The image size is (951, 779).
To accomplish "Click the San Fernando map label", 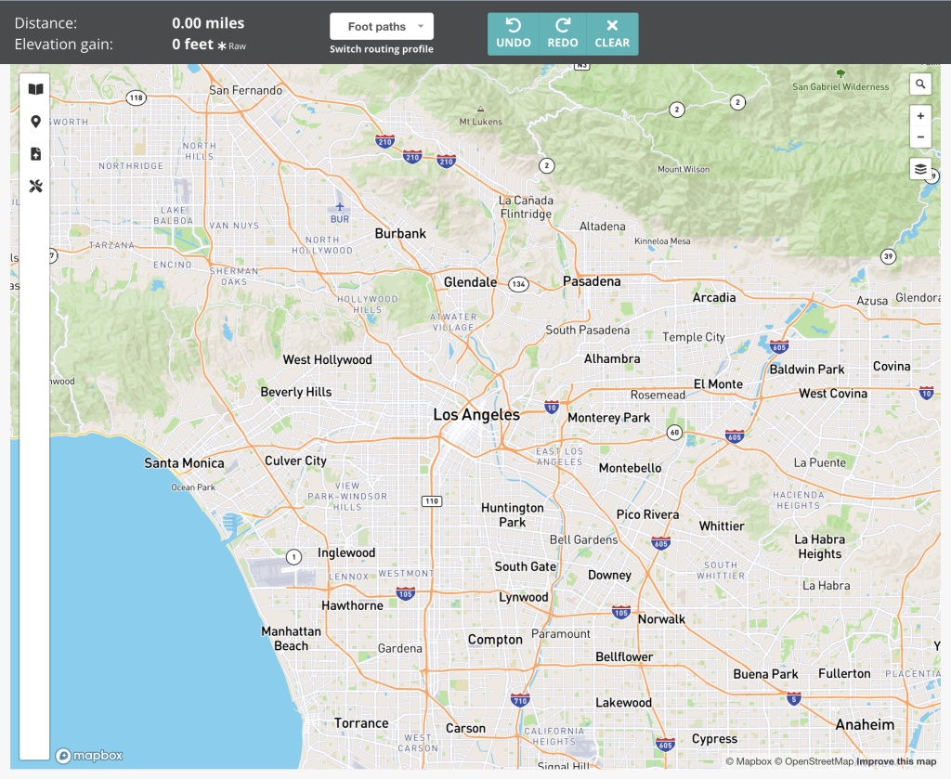I will [245, 90].
